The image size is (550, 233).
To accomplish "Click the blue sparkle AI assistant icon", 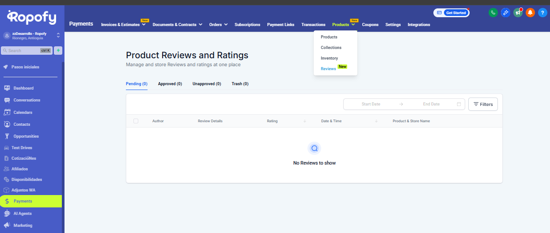I will coord(505,13).
